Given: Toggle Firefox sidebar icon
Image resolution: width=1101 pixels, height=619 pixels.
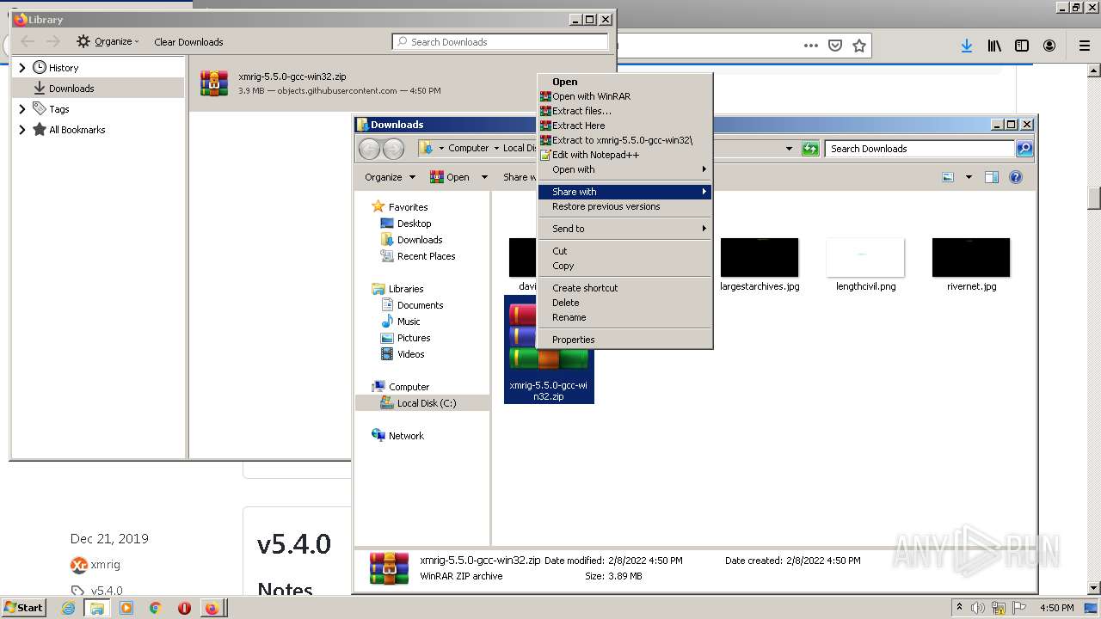Looking at the screenshot, I should pyautogui.click(x=1022, y=46).
